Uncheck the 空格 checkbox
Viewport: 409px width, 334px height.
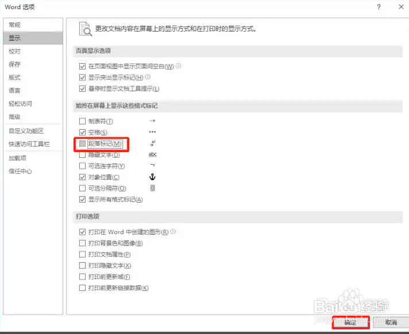coord(82,133)
